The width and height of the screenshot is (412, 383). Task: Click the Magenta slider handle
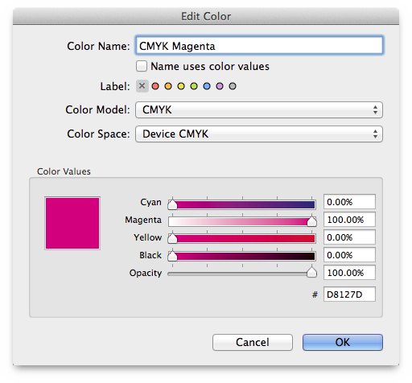coord(311,221)
